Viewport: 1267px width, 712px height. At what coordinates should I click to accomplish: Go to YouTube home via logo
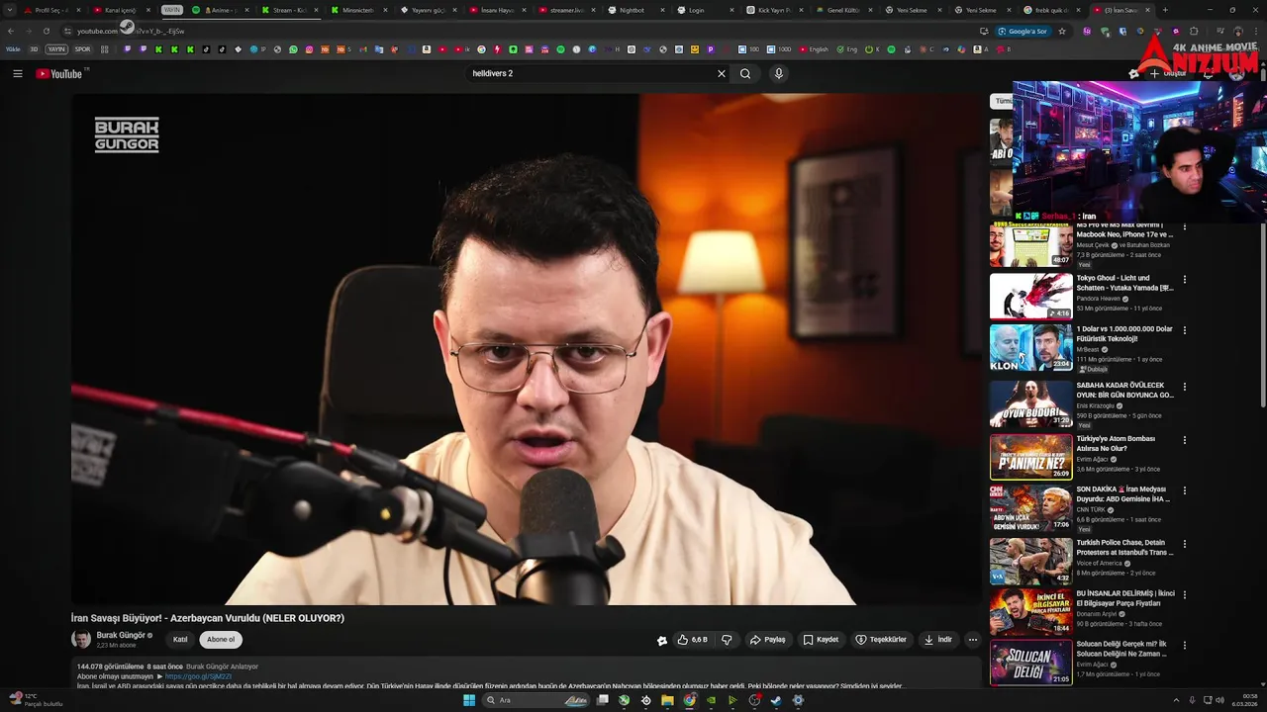tap(59, 73)
